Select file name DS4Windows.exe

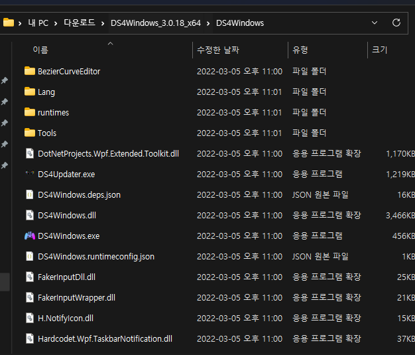(68, 236)
